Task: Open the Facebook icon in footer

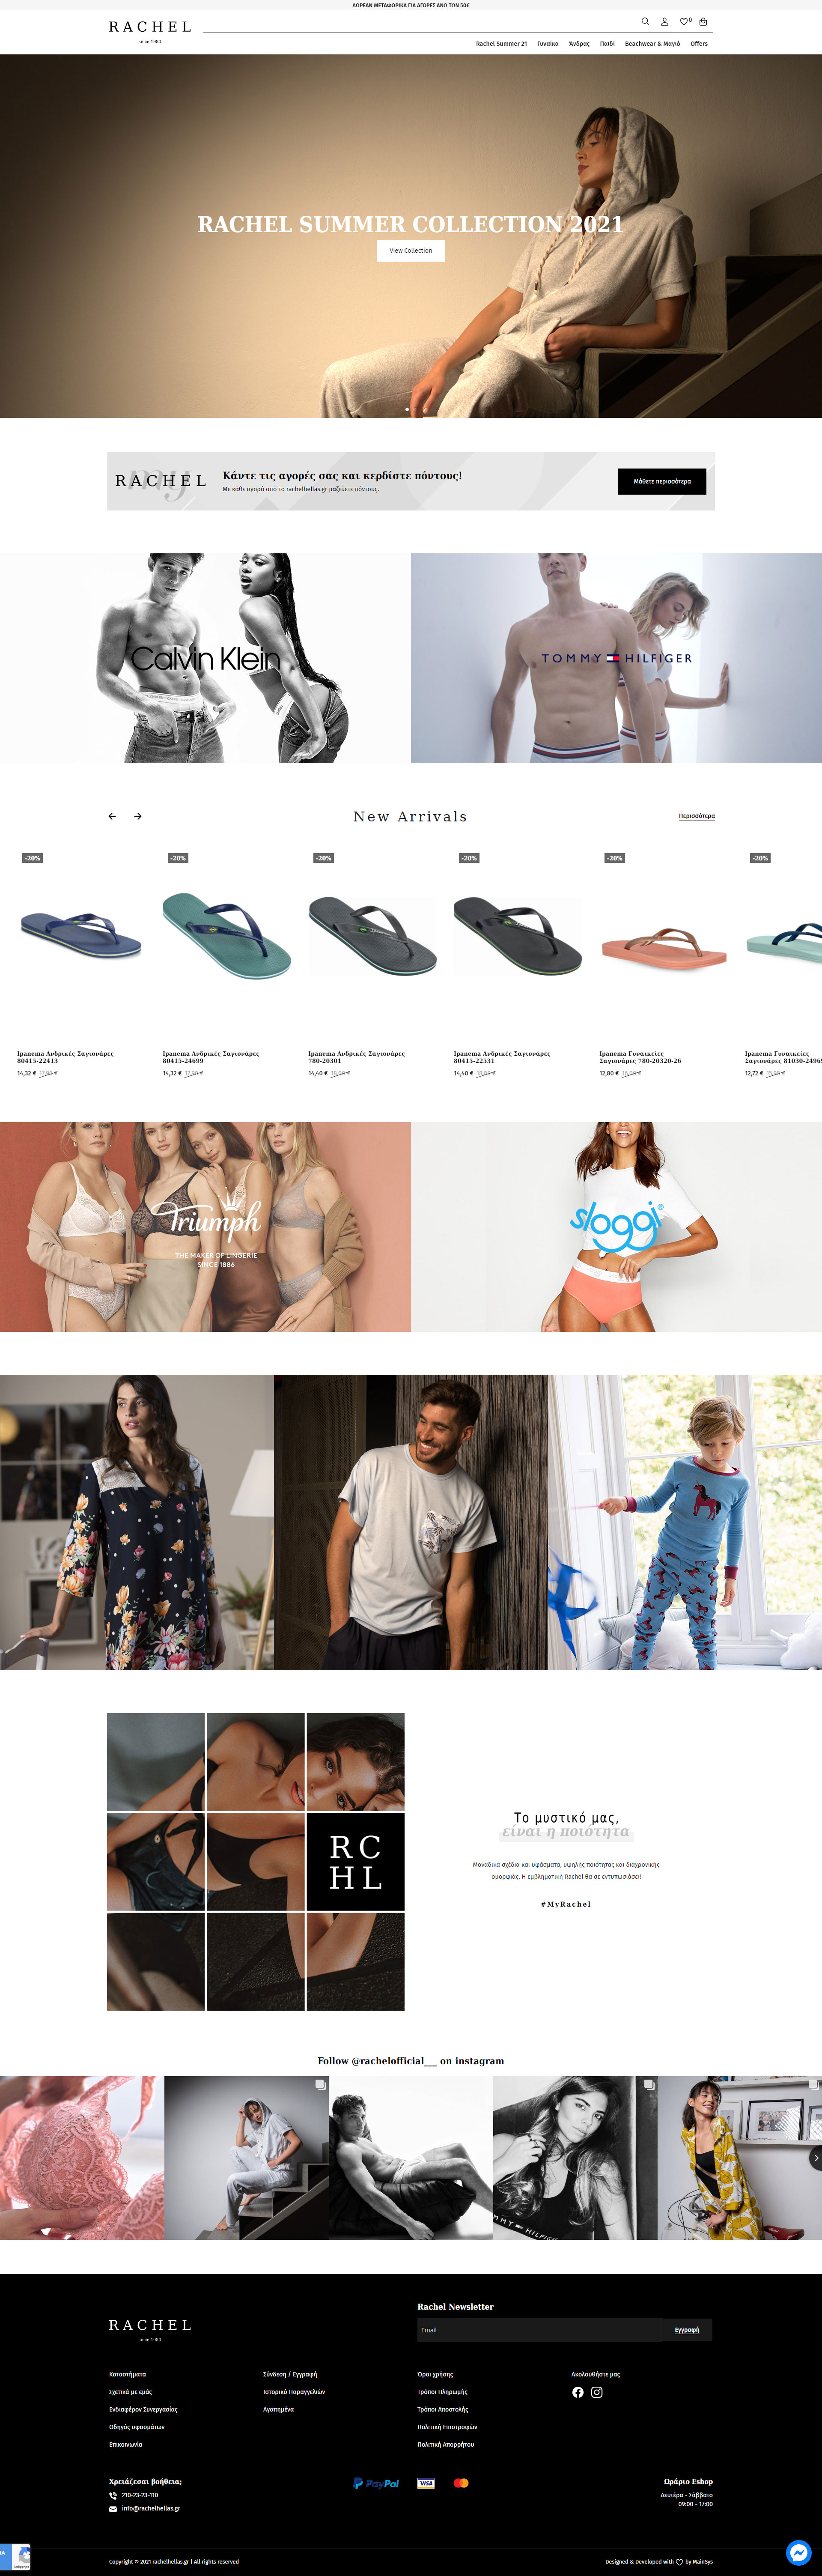Action: (578, 2392)
